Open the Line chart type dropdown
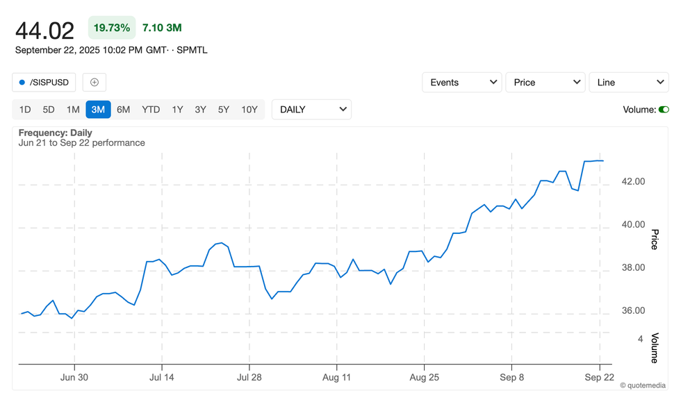The image size is (681, 393). click(x=629, y=82)
